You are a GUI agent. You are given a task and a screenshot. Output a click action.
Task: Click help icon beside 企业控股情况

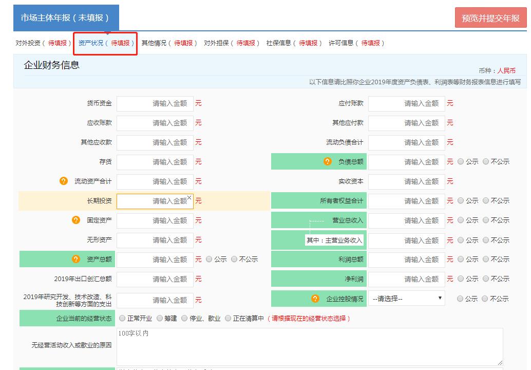315,299
